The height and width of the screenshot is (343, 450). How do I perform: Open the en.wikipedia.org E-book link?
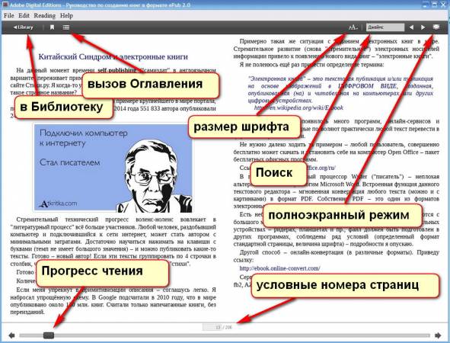point(298,107)
